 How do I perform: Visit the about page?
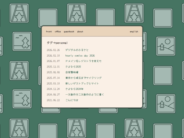coord(80,32)
